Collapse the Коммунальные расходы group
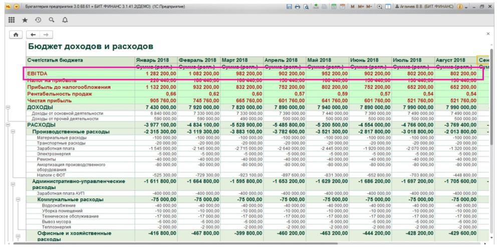 [18, 199]
